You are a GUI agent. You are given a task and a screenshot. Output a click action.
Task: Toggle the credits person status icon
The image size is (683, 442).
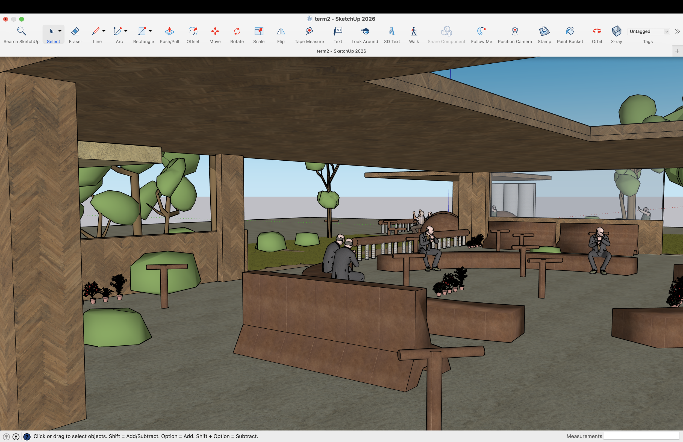[x=16, y=437]
